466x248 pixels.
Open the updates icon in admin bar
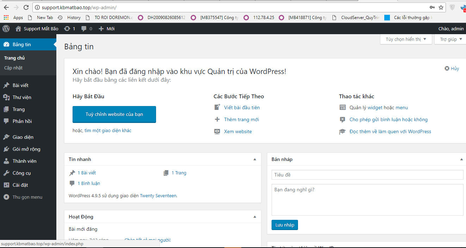pyautogui.click(x=67, y=29)
